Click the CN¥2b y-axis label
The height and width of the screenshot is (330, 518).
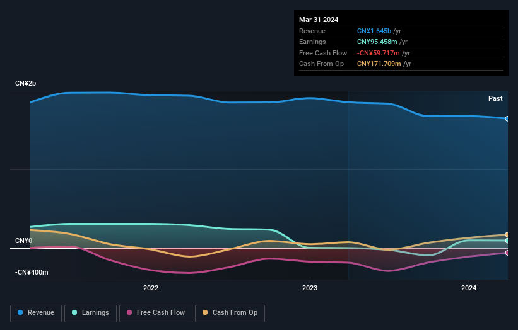click(25, 83)
